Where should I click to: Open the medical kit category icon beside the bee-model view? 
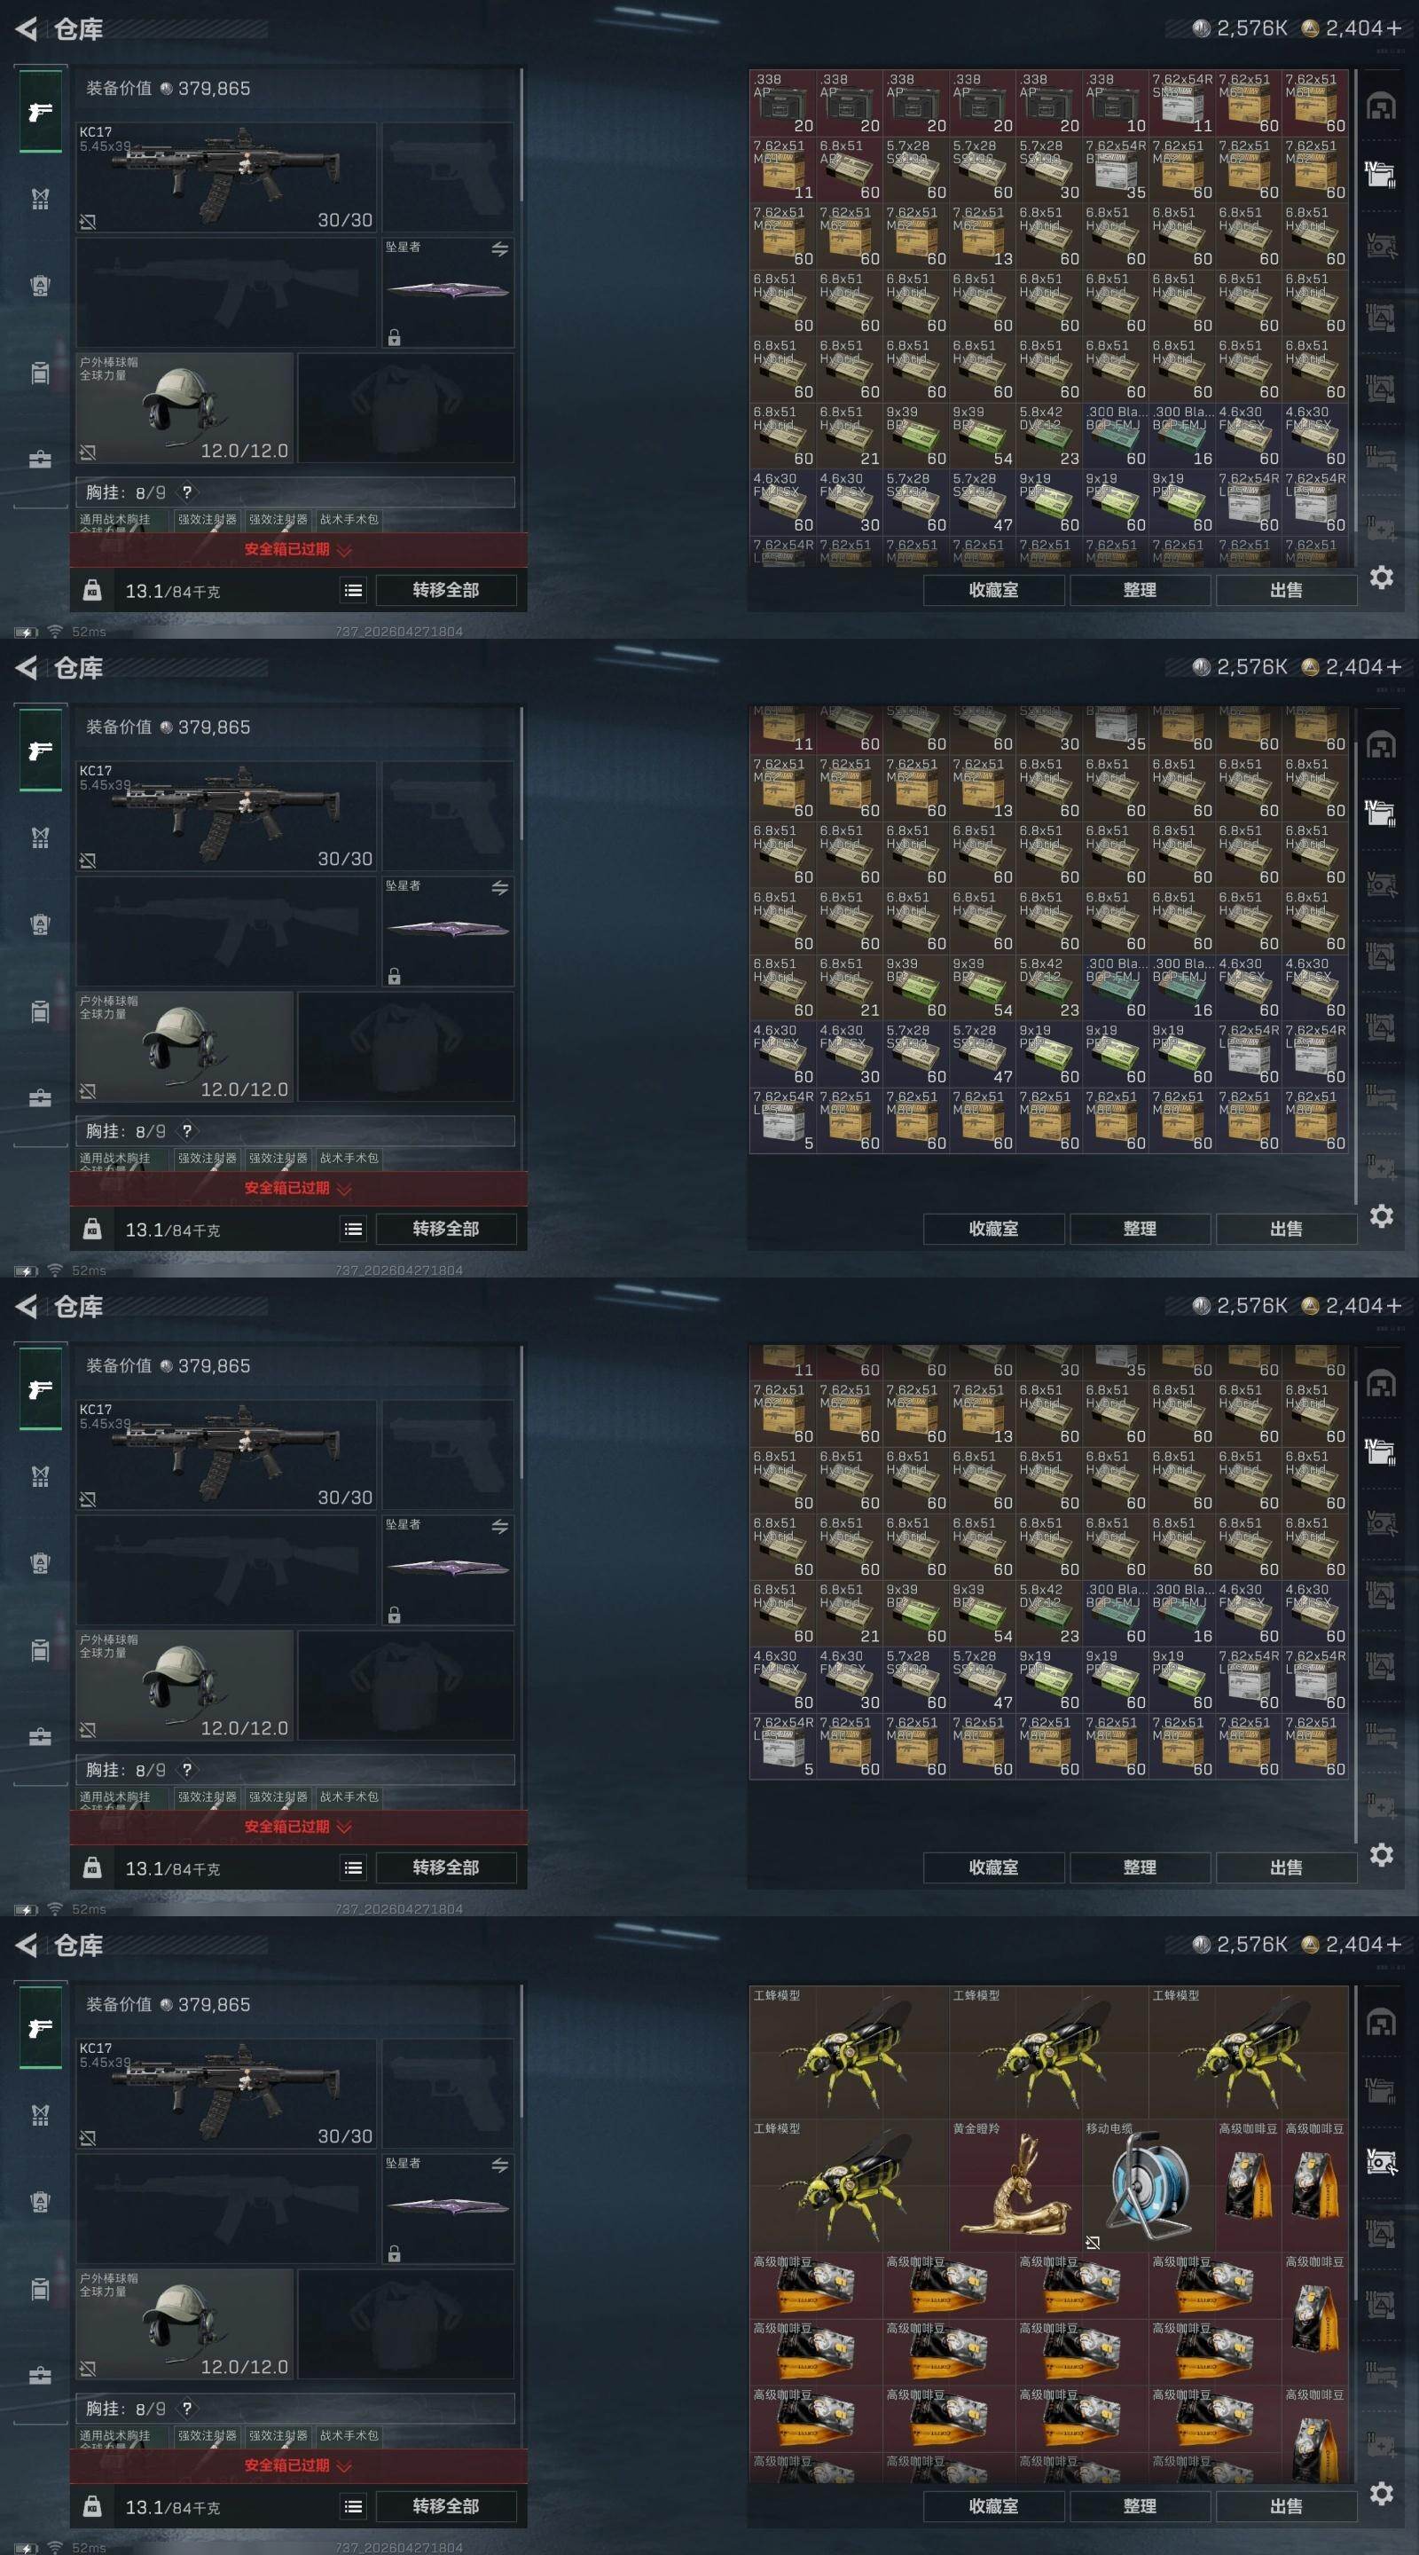pos(41,2376)
